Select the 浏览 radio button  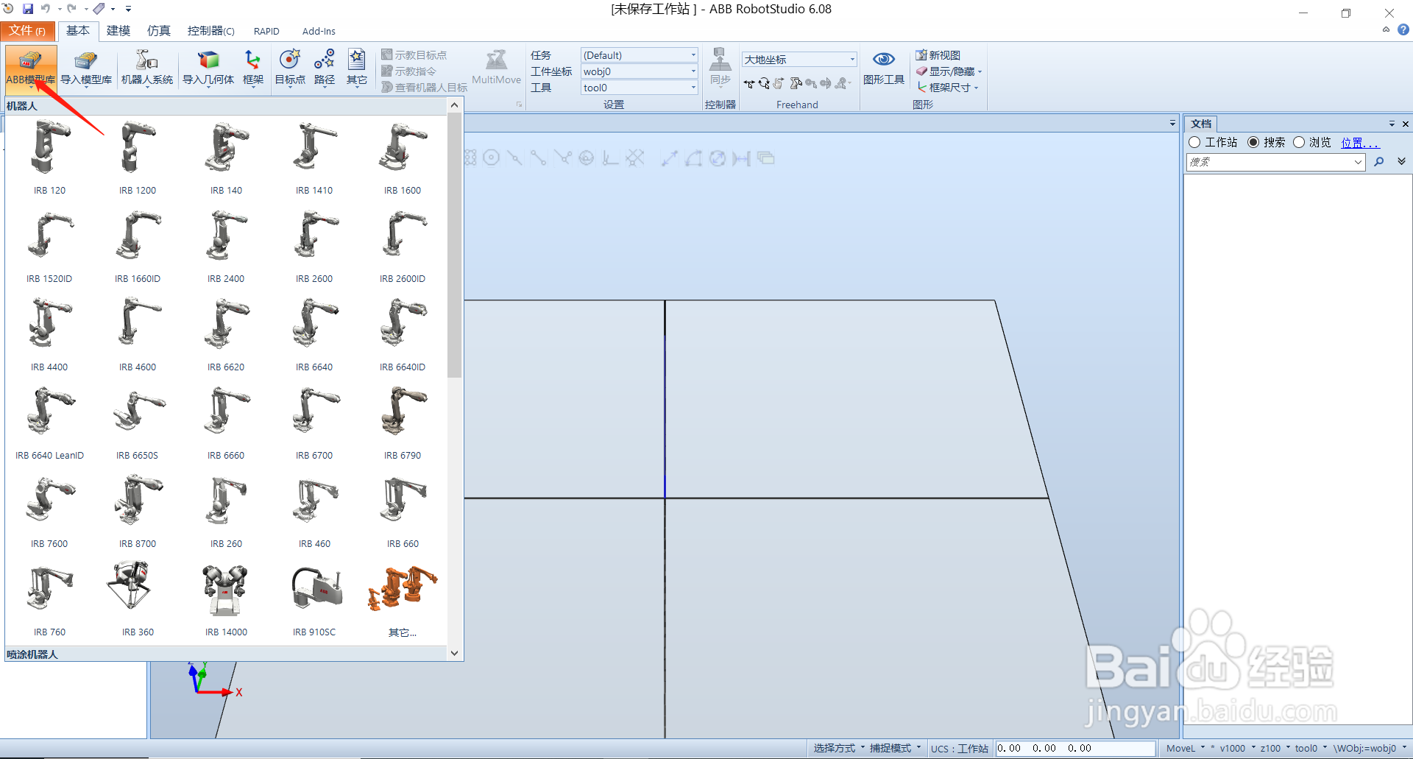coord(1299,142)
